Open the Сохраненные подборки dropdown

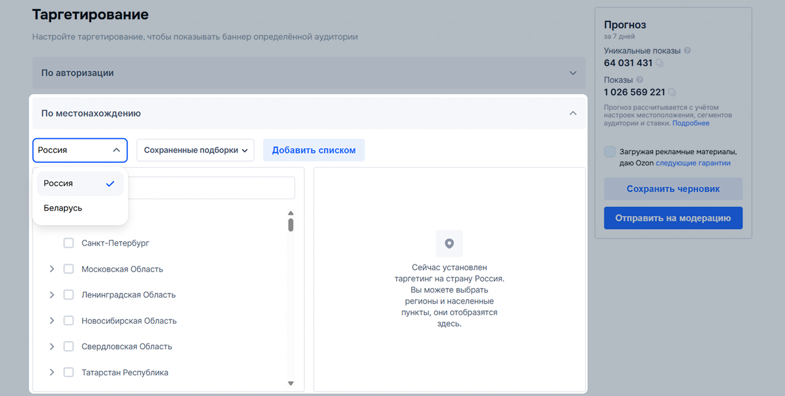tap(195, 150)
